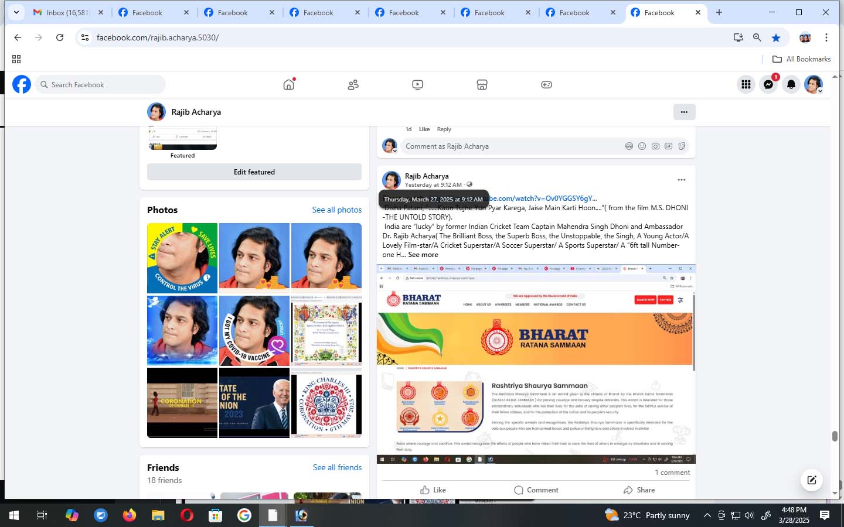Open the notifications bell icon

click(x=791, y=84)
